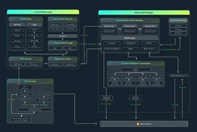
Task: Select the Bitcoin Transactions box
Action: pyautogui.click(x=44, y=94)
